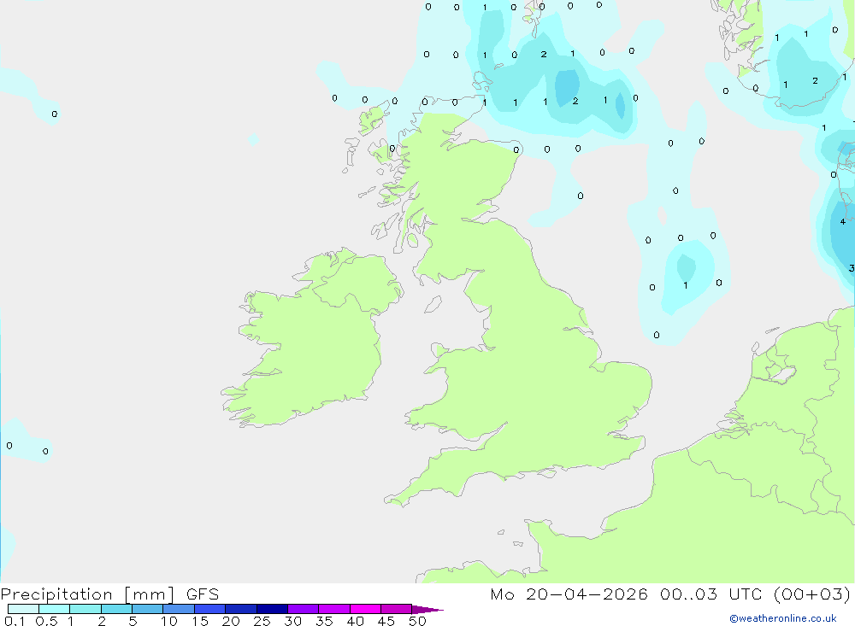
Task: Click the "00..03 UTC" time range text
Action: tap(711, 594)
